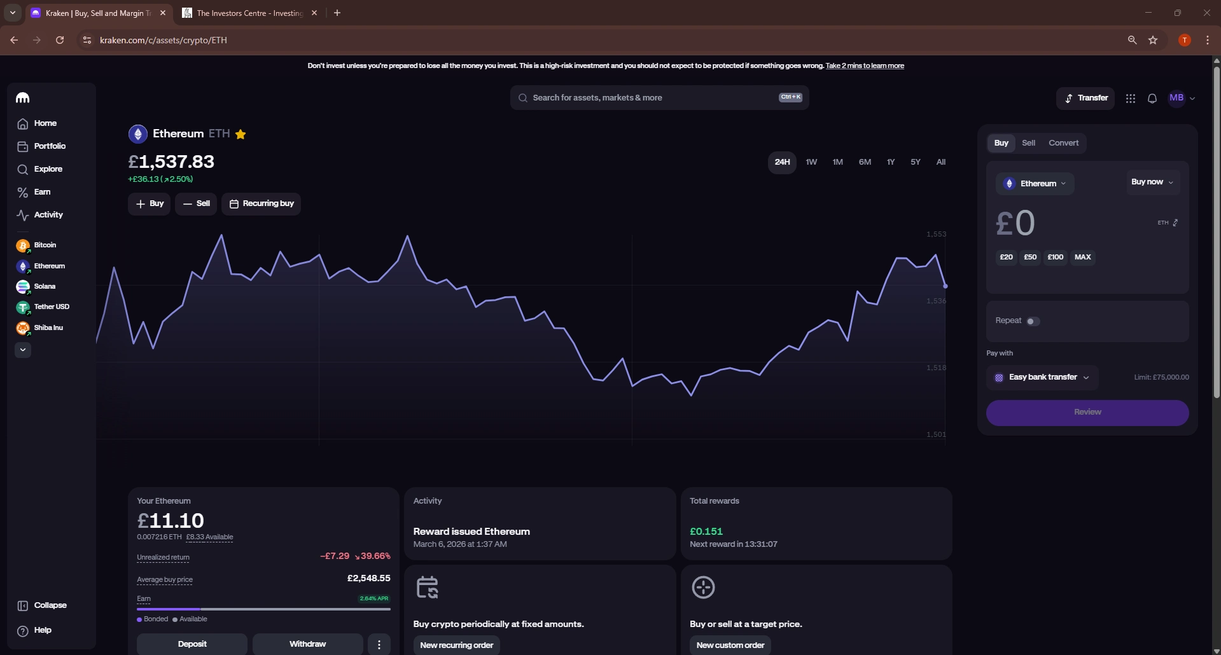This screenshot has height=655, width=1221.
Task: Open Explore from the sidebar
Action: pyautogui.click(x=39, y=169)
